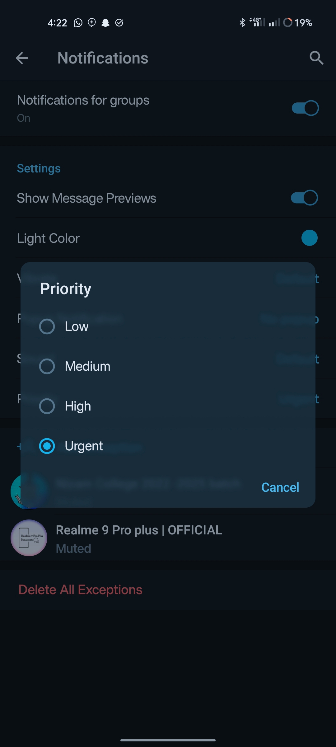Open search from the Notifications header
The image size is (336, 747).
click(x=316, y=58)
